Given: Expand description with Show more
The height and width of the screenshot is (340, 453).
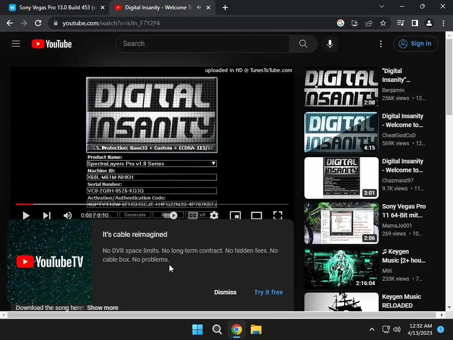Looking at the screenshot, I should tap(103, 308).
